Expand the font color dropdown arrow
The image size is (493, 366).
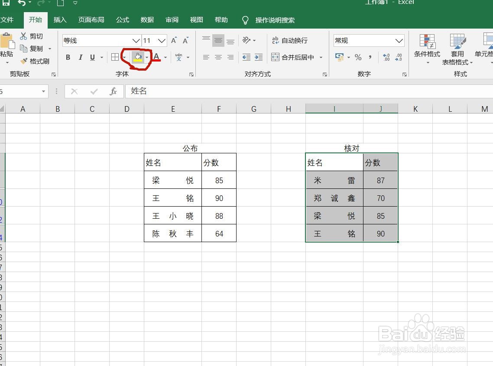[165, 57]
